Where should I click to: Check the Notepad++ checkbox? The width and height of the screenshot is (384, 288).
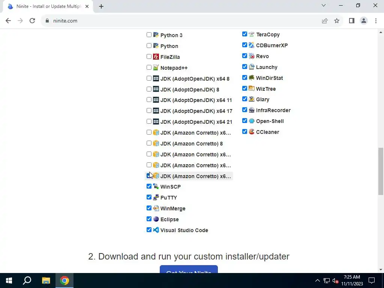[x=149, y=67]
